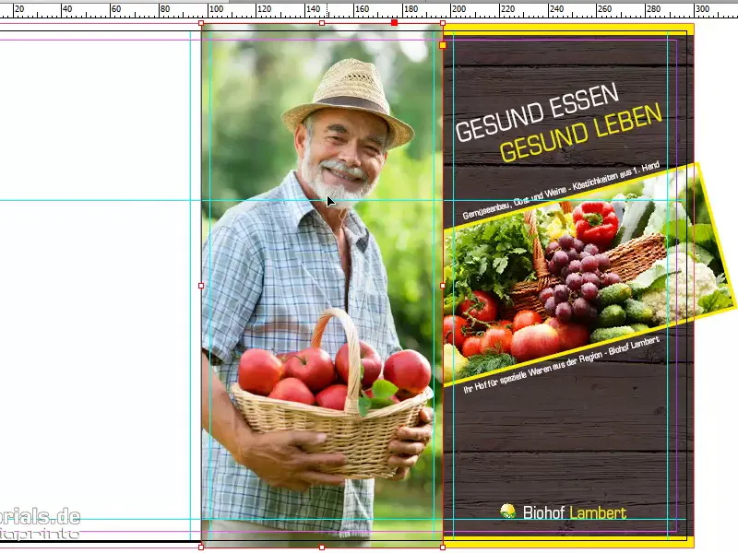
Task: Select the yellow "GESUND LEBEN" headline text
Action: tap(581, 133)
